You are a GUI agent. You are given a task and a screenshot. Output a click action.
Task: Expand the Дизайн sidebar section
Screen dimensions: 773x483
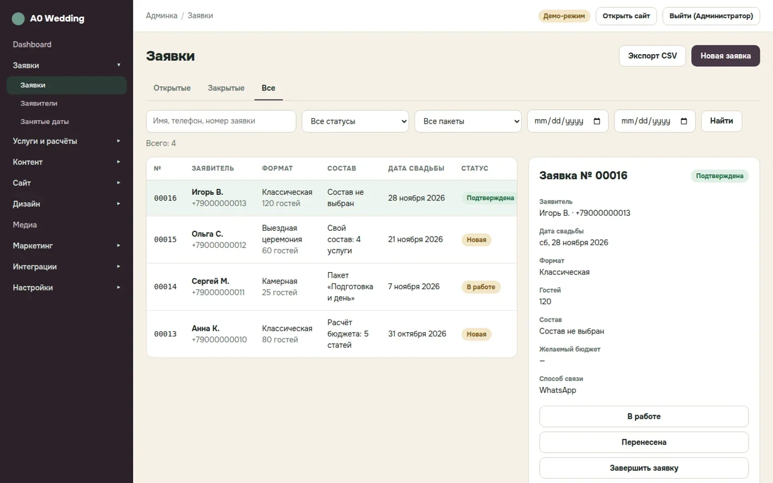pyautogui.click(x=66, y=204)
